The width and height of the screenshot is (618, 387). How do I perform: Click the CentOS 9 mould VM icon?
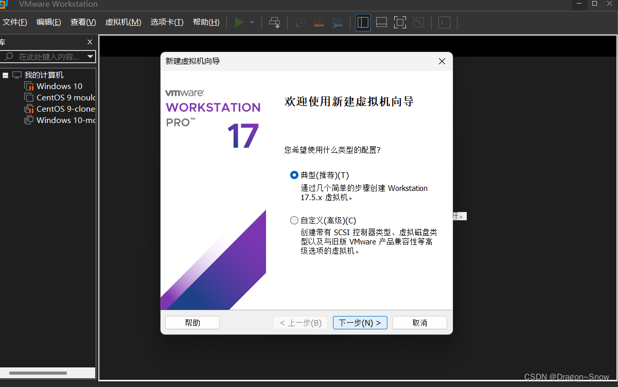(29, 98)
